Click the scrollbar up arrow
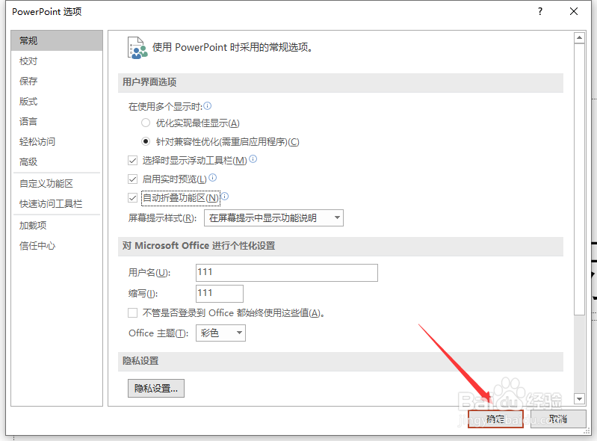 pyautogui.click(x=580, y=37)
